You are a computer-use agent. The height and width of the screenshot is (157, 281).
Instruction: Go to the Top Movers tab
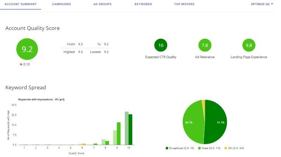coord(184,4)
